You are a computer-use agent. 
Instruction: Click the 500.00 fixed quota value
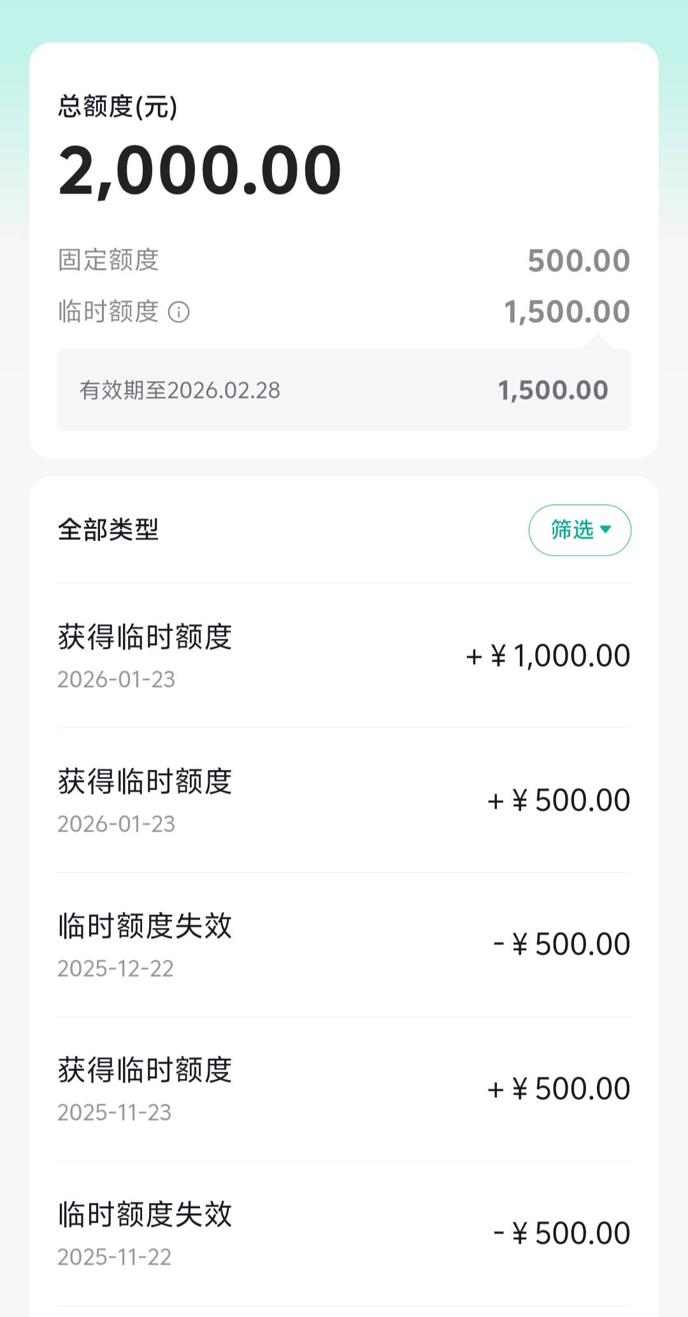tap(578, 260)
